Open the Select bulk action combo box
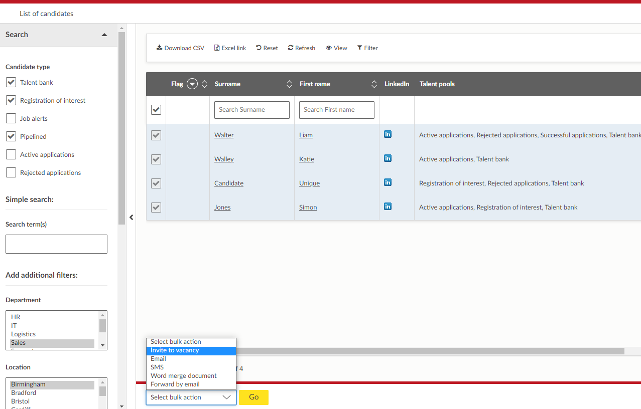 191,397
